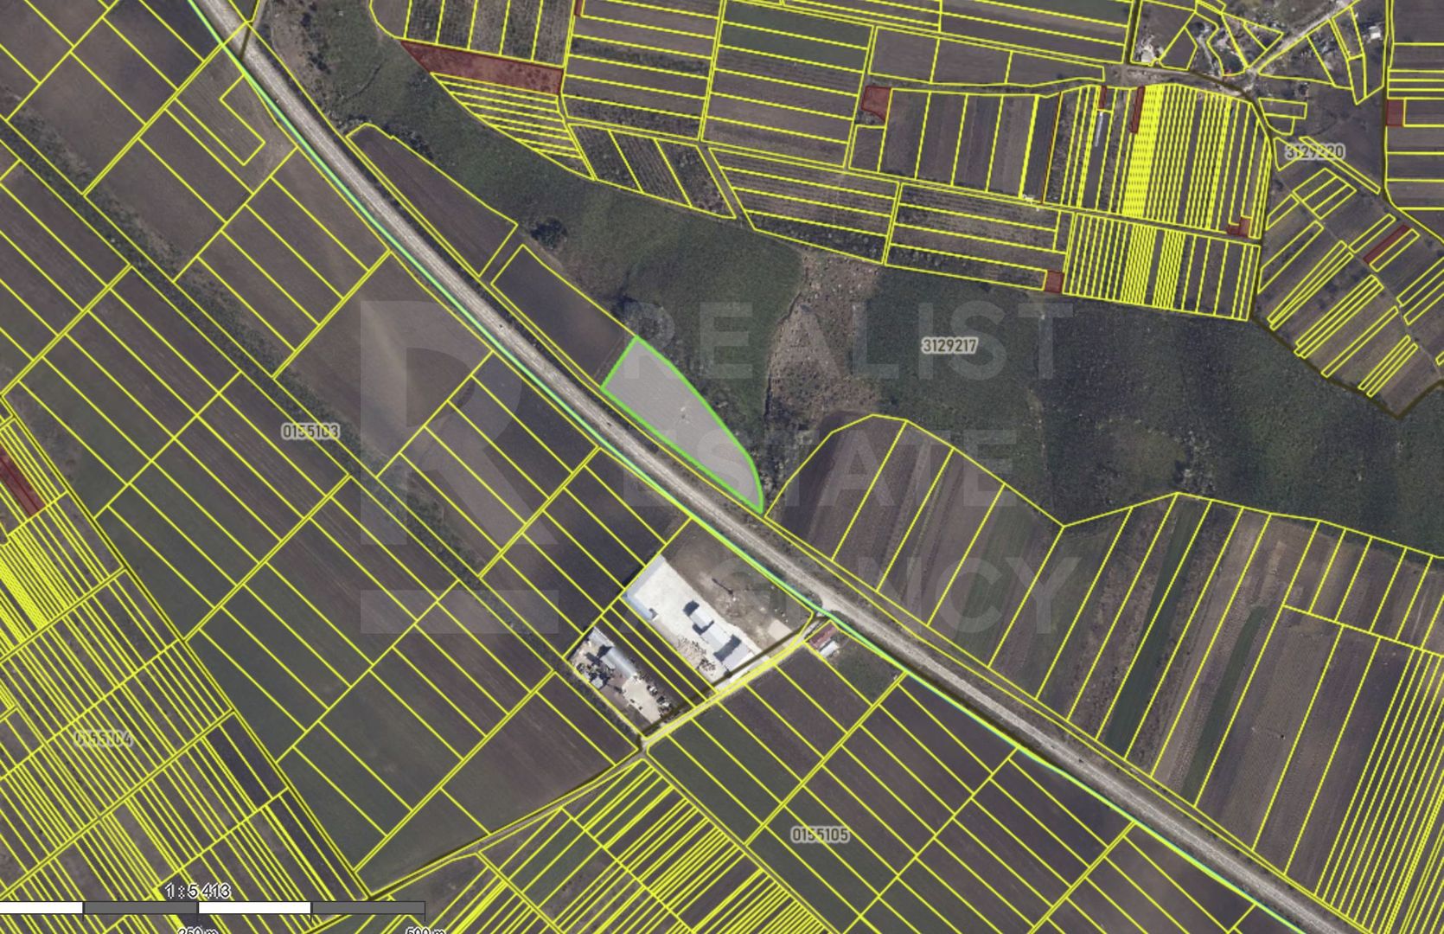The width and height of the screenshot is (1444, 934).
Task: Select the red parcel at far right edge
Action: pyautogui.click(x=1394, y=112)
